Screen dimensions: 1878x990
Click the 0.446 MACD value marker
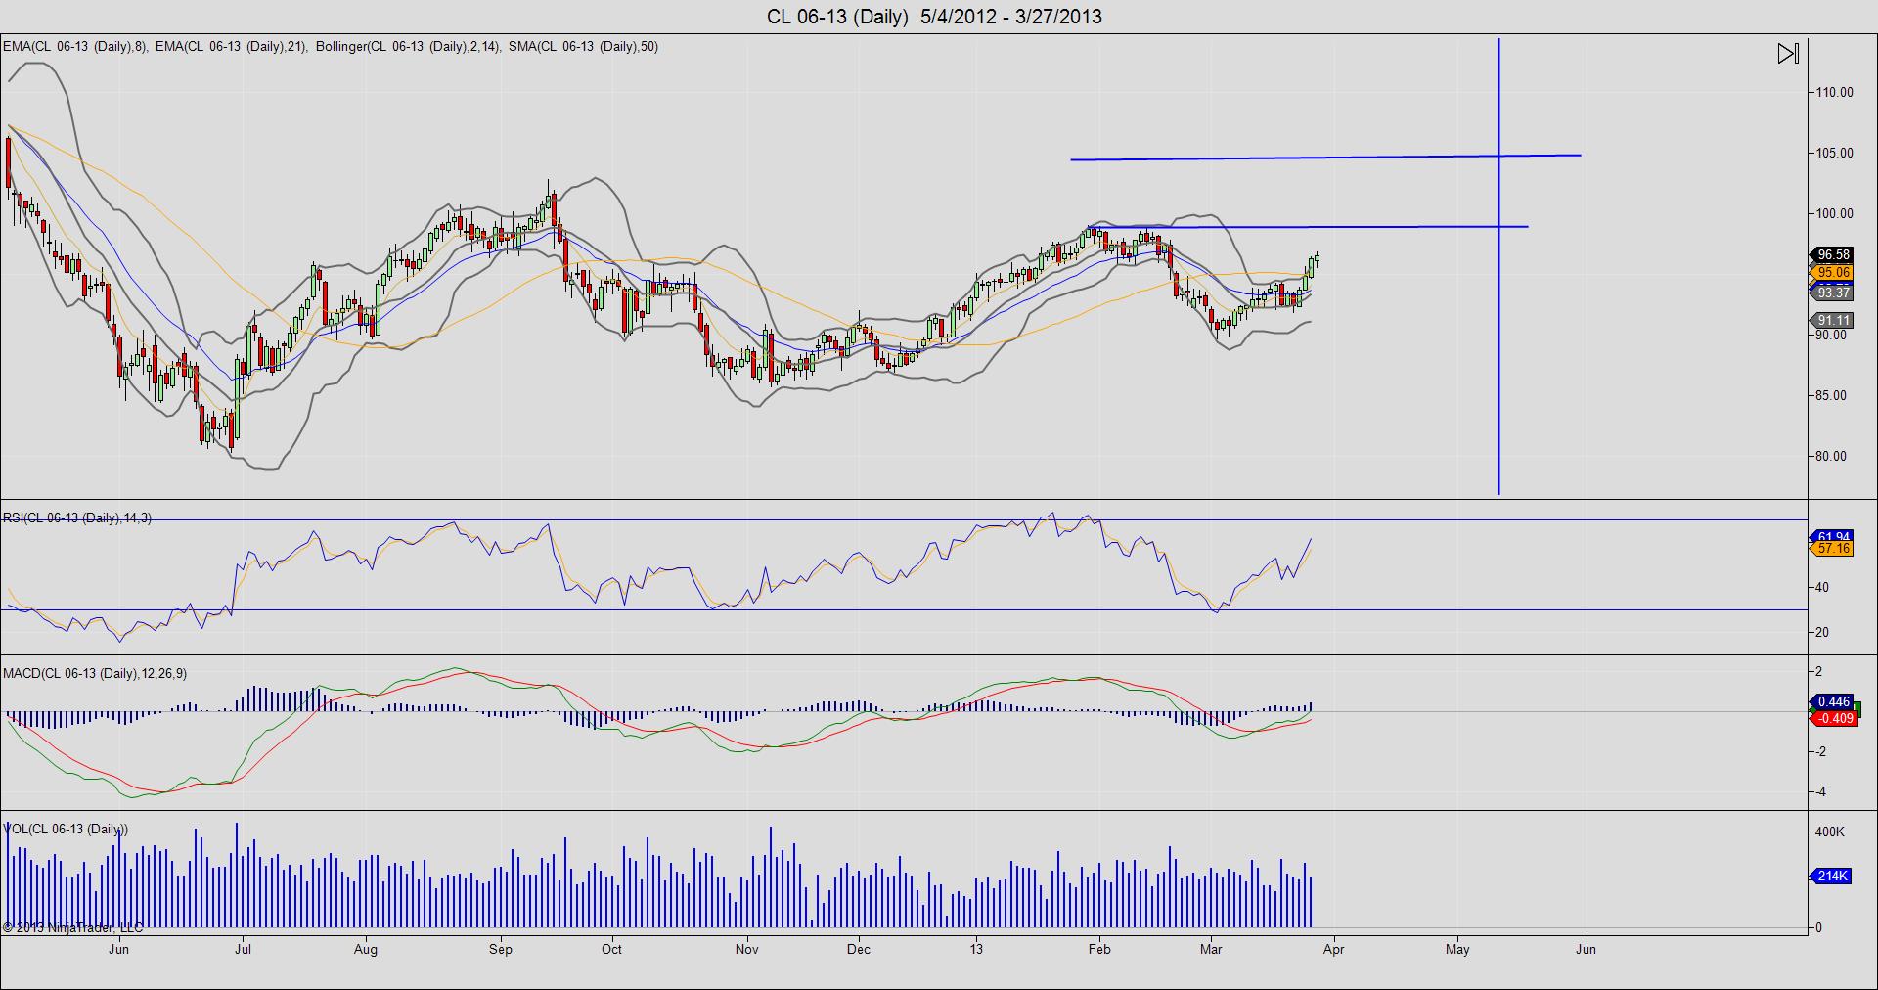(x=1832, y=701)
